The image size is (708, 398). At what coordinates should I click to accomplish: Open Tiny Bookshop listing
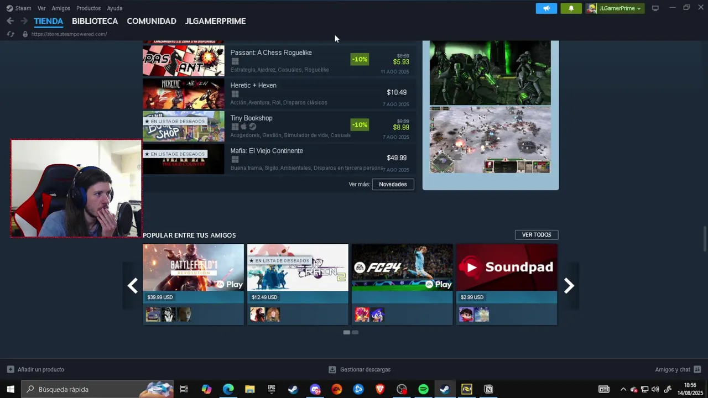click(x=279, y=127)
